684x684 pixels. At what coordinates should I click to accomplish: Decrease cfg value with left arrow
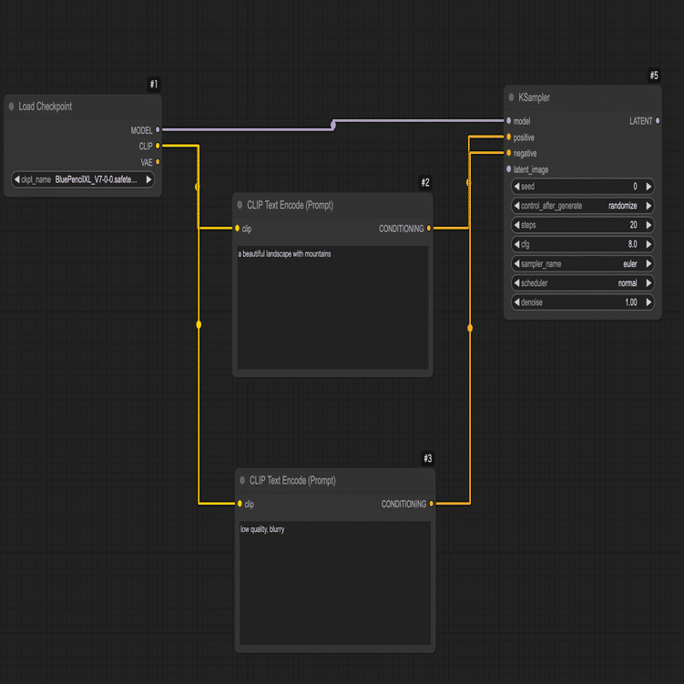pyautogui.click(x=517, y=244)
